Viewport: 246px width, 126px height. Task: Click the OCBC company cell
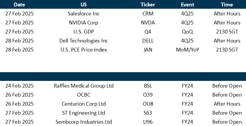click(84, 95)
